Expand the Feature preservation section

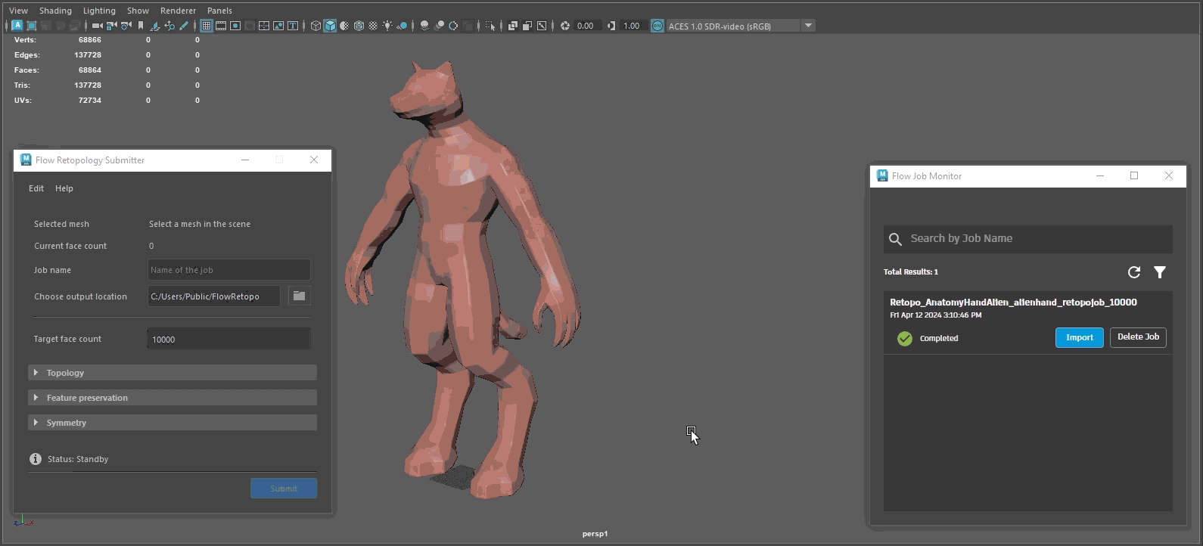pos(173,398)
